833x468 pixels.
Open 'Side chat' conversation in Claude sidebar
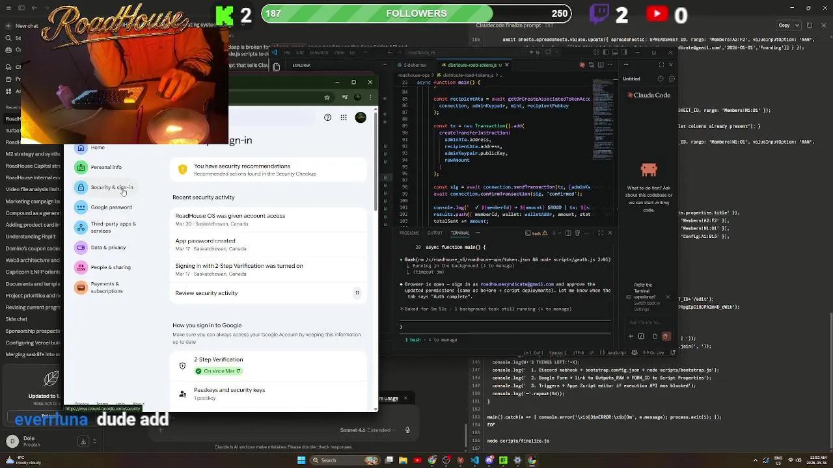(17, 319)
